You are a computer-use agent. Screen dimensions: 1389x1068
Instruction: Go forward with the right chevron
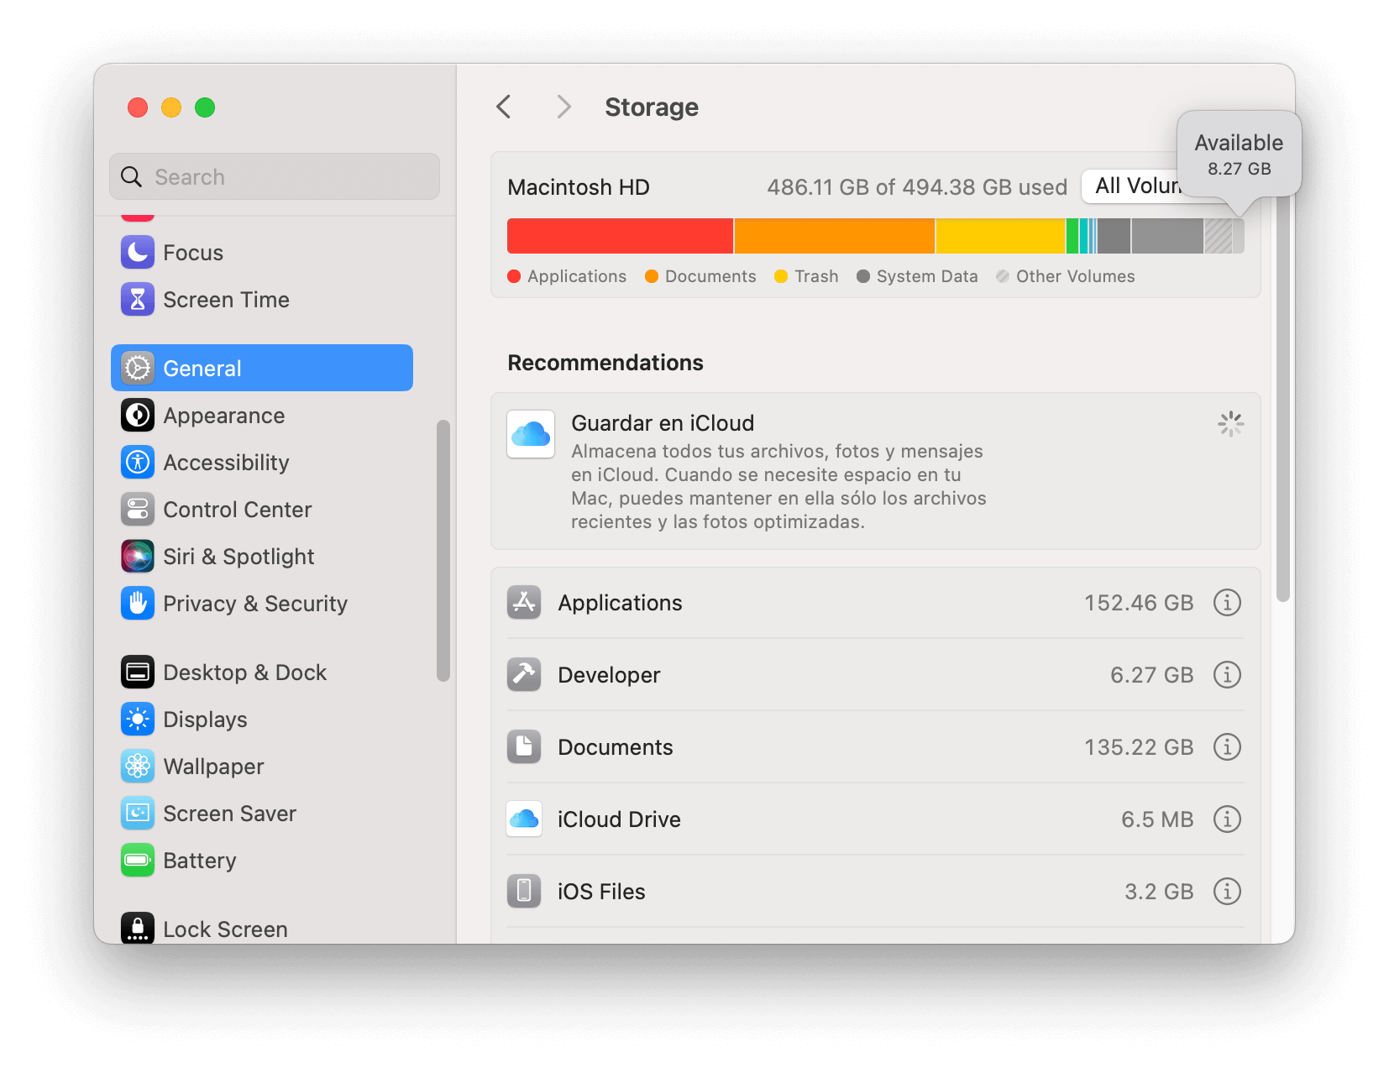point(563,107)
